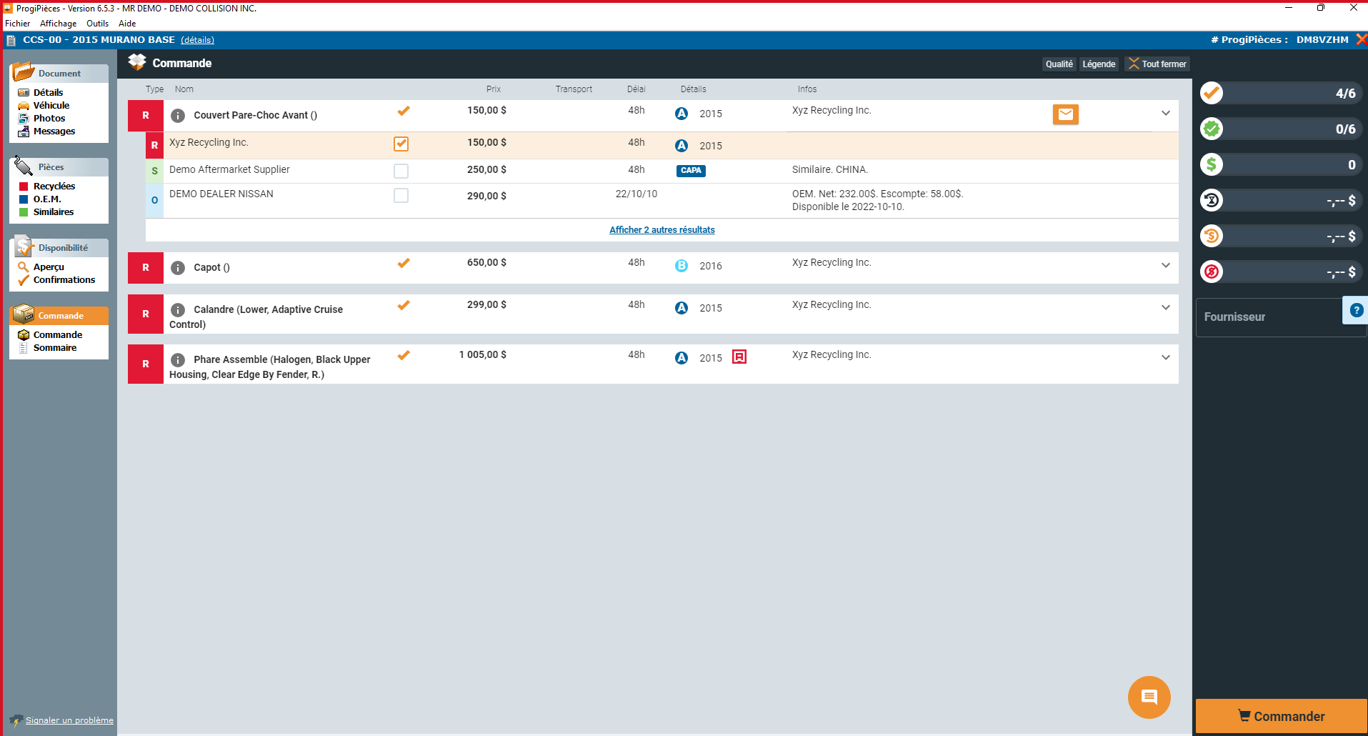Click the Qualité button
The height and width of the screenshot is (736, 1368).
tap(1059, 64)
